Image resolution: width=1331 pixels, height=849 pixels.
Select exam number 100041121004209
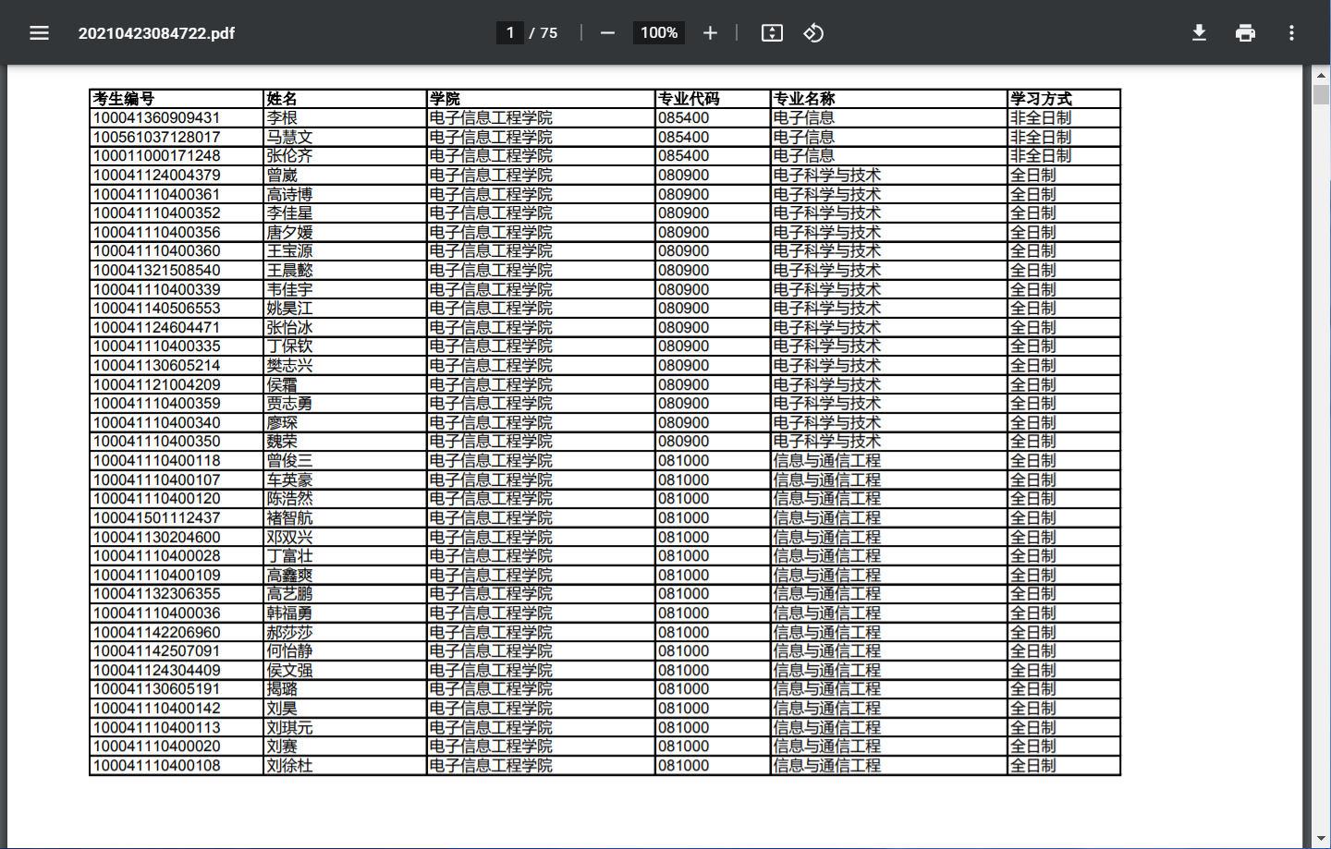click(157, 384)
